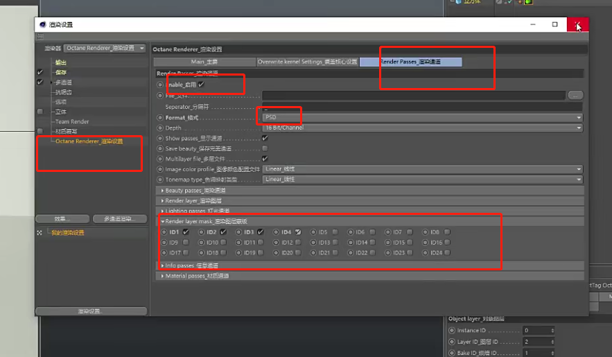
Task: Check the ID5 layer mask checkbox
Action: [x=335, y=232]
